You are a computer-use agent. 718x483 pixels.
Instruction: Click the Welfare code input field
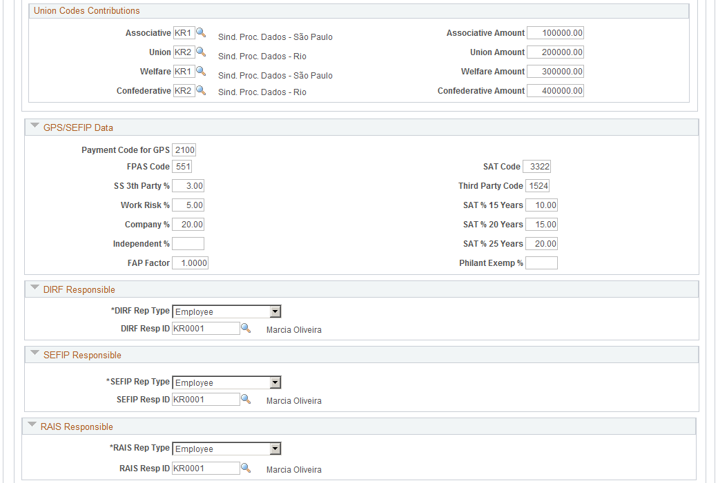coord(184,71)
